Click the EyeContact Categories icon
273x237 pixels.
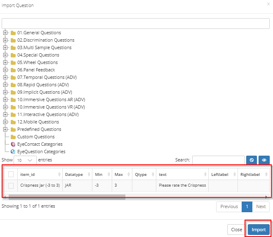click(13, 144)
